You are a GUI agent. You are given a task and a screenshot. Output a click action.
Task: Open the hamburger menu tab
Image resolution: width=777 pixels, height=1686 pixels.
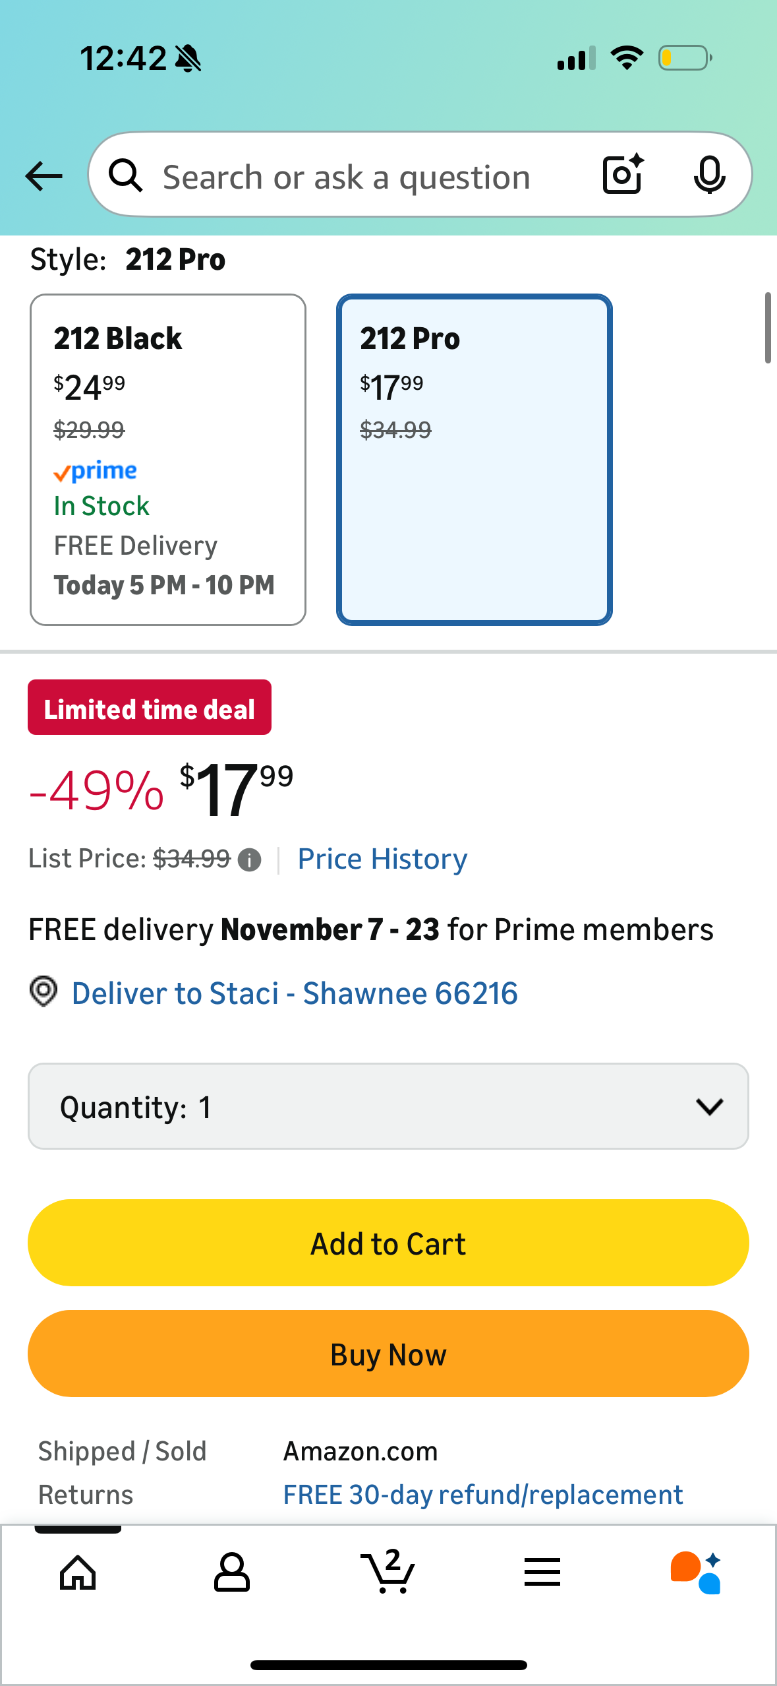pos(542,1573)
